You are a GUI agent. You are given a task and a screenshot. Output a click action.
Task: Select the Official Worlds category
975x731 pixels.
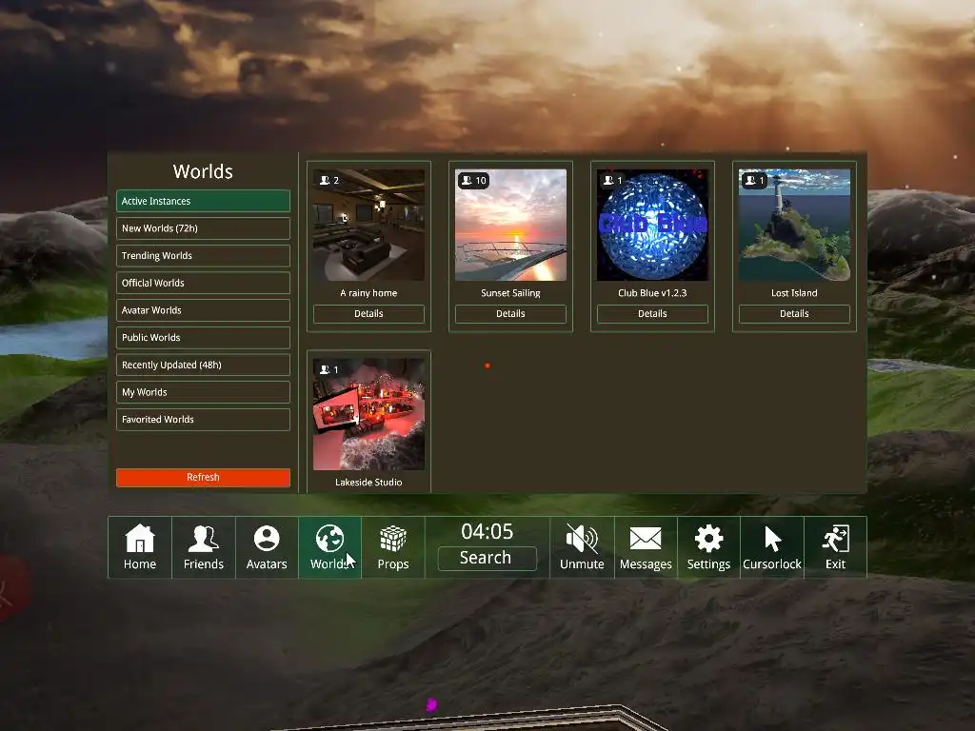[203, 284]
